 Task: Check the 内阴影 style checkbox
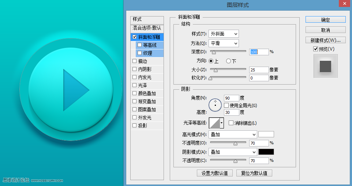(x=134, y=69)
